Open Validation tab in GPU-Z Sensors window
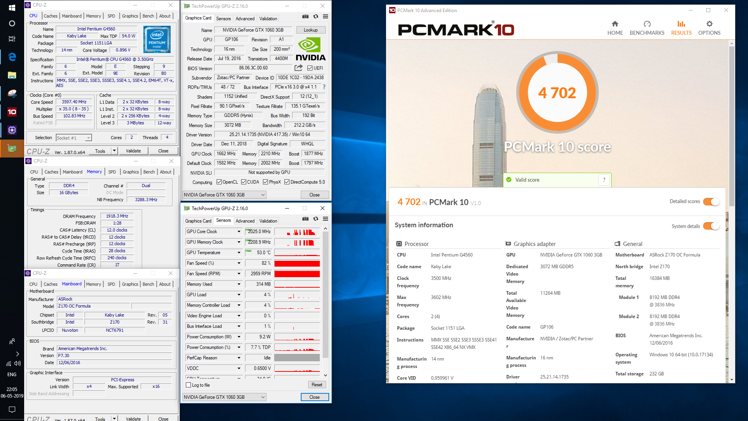 tap(268, 221)
